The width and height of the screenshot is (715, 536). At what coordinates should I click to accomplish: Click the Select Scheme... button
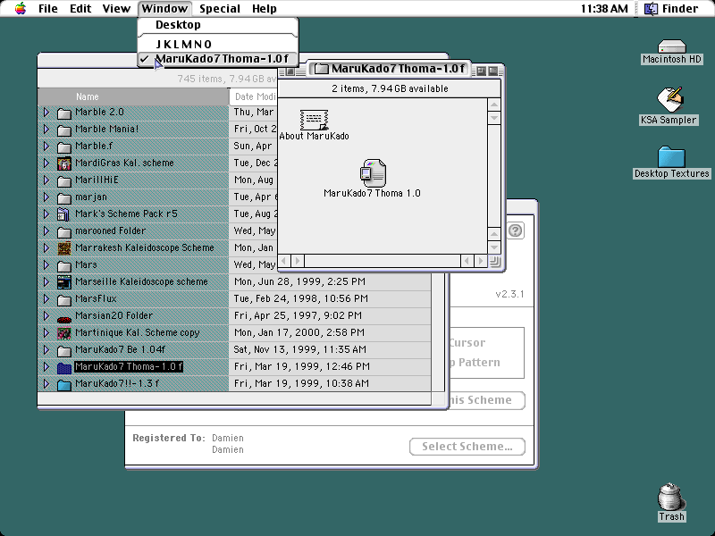[x=467, y=447]
